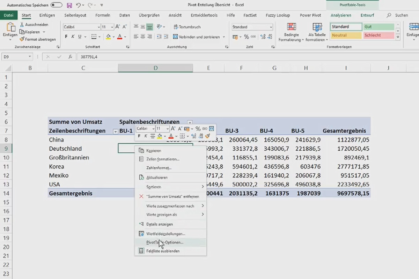Open Zeilenbeschriftungen filter dropdown arrow
This screenshot has height=279, width=419.
click(115, 131)
